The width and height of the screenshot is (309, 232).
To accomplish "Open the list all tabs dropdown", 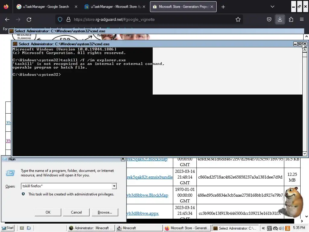I will coord(272,7).
